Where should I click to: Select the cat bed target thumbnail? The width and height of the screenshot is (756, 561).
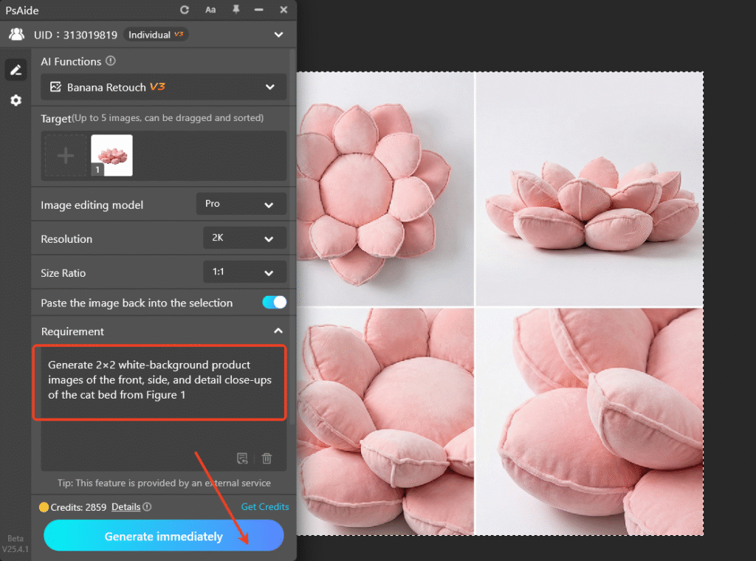point(113,155)
